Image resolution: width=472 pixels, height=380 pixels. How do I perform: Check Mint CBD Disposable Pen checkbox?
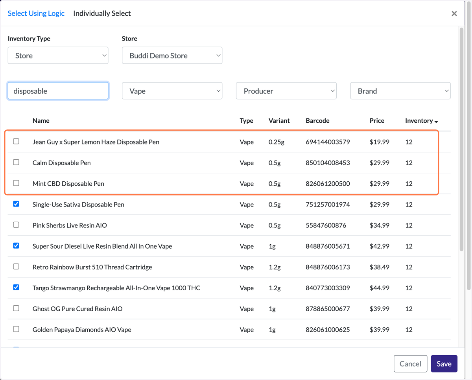[16, 183]
